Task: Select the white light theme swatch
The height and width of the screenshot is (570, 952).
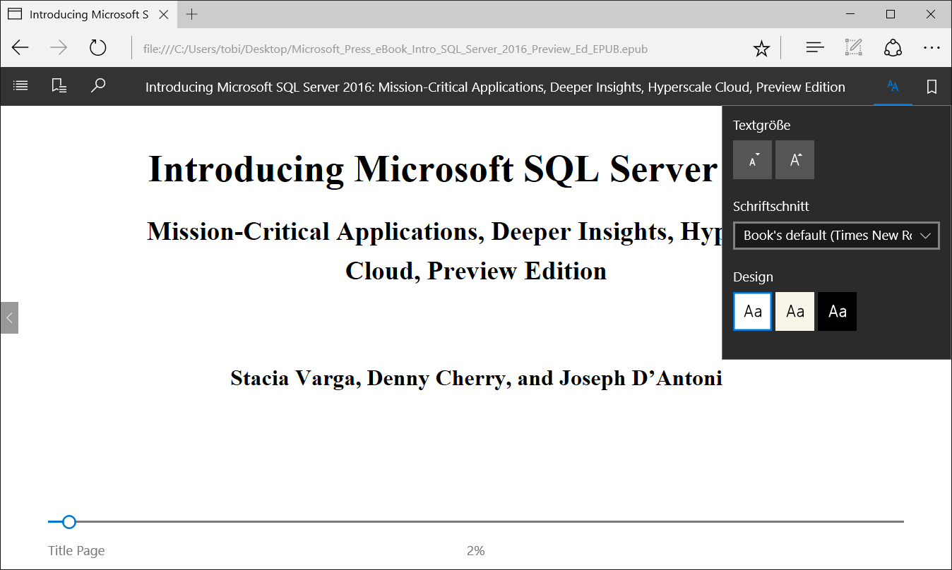Action: tap(753, 311)
